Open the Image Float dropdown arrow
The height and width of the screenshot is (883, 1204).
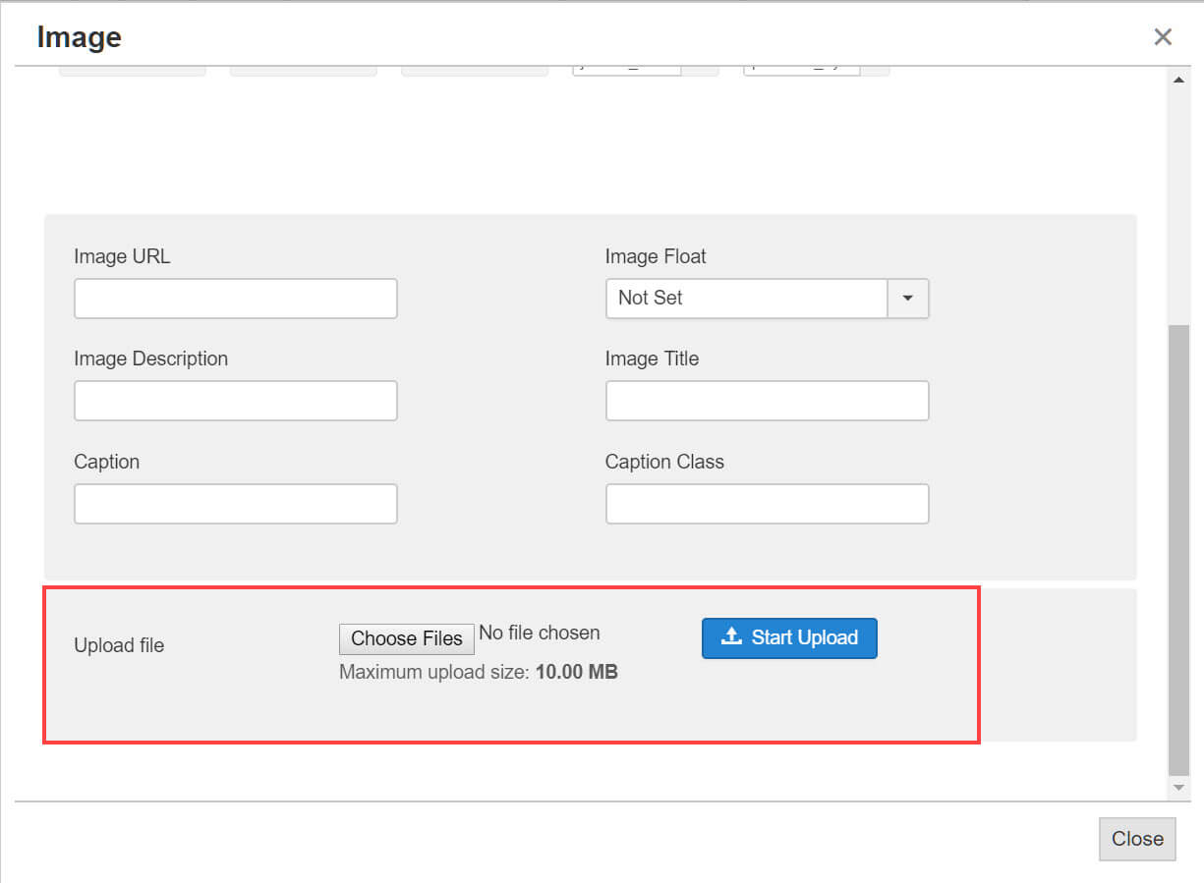pyautogui.click(x=908, y=299)
